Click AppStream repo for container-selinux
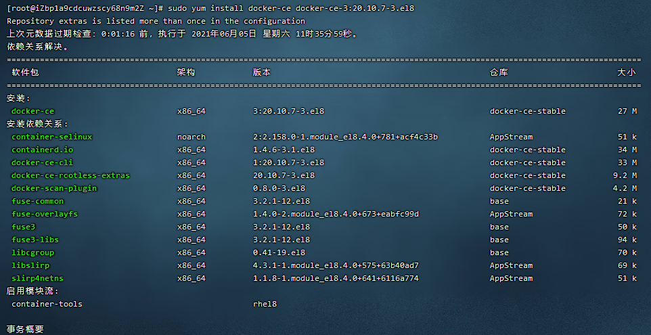Screen dimensions: 651x335 point(511,137)
